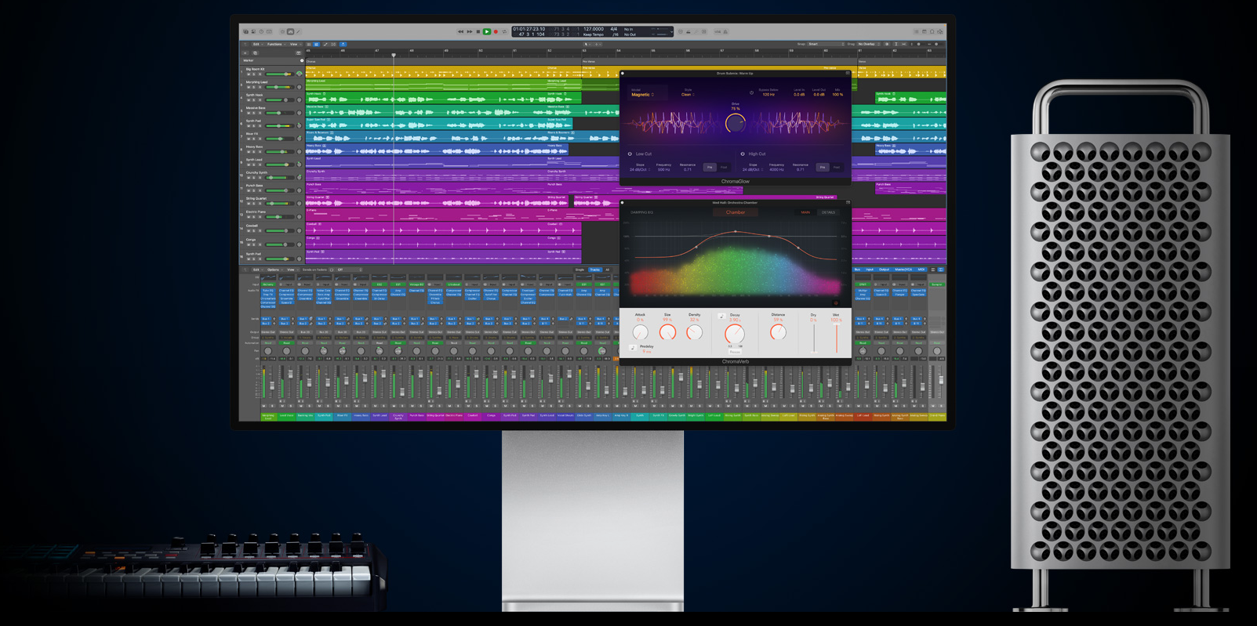The height and width of the screenshot is (626, 1257).
Task: Open the ChromaGlow Style Clean dropdown
Action: 688,95
